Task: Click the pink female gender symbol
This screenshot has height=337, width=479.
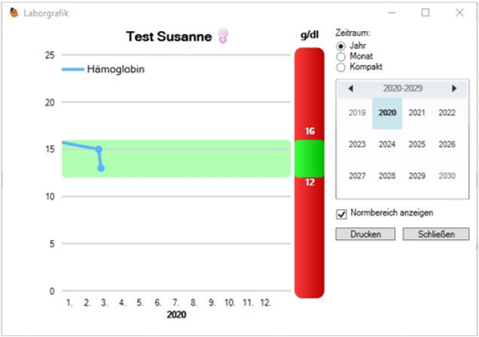Action: click(x=223, y=36)
